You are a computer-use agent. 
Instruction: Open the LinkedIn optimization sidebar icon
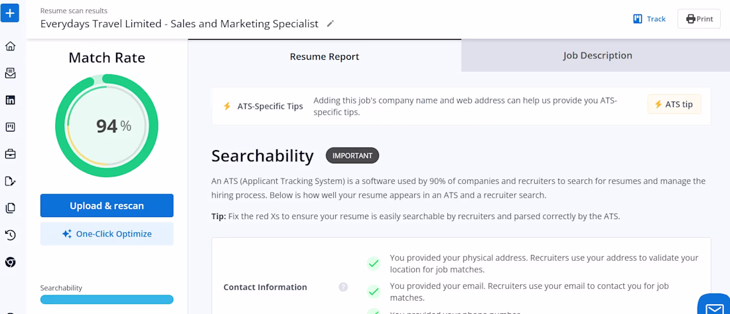pyautogui.click(x=10, y=100)
